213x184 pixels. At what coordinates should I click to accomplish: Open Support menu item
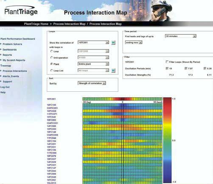(x=7, y=82)
